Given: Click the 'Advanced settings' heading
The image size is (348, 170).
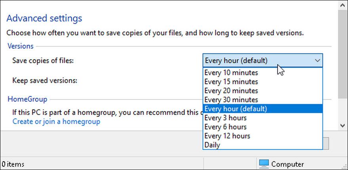Looking at the screenshot, I should tap(44, 18).
